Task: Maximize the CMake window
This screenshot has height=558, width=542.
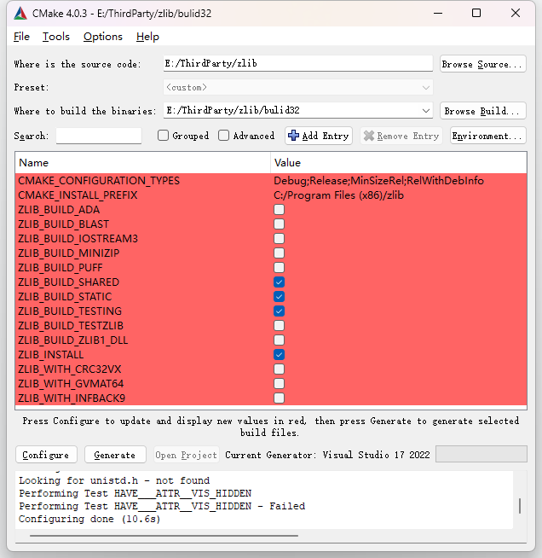Action: point(476,13)
